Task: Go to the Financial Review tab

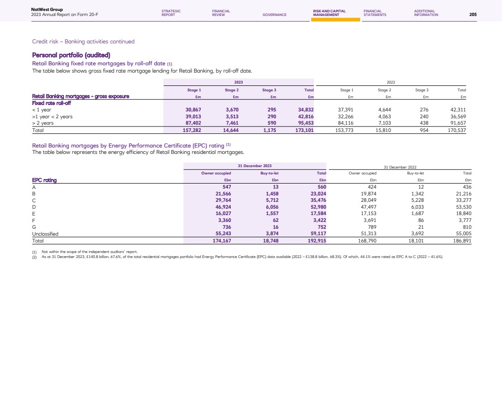Action: coord(221,13)
